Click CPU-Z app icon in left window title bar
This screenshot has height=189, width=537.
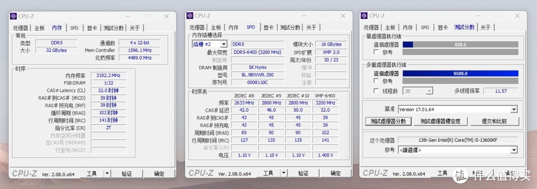[x=13, y=16]
